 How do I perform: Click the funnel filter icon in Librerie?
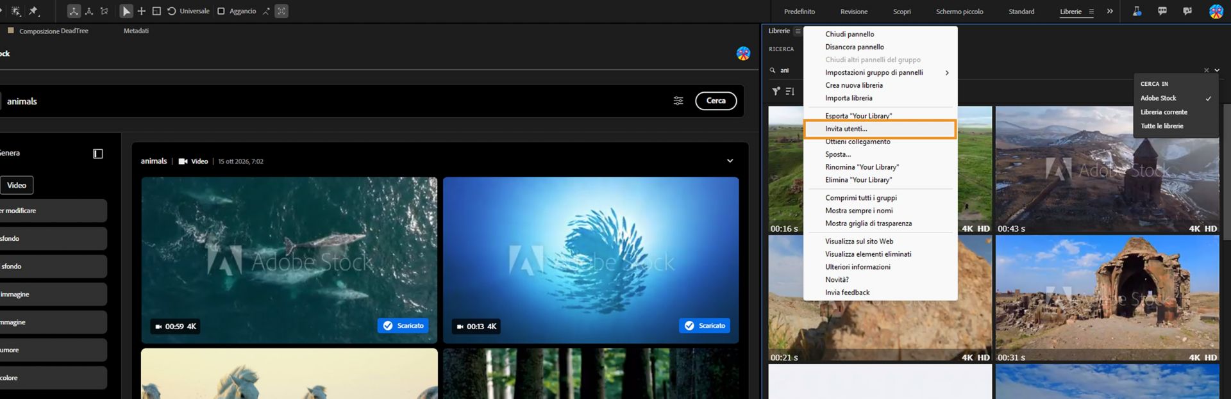coord(776,91)
